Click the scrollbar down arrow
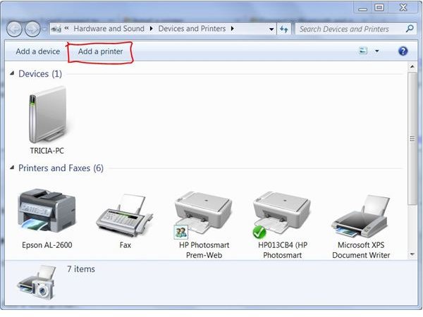The width and height of the screenshot is (423, 317). pos(412,254)
